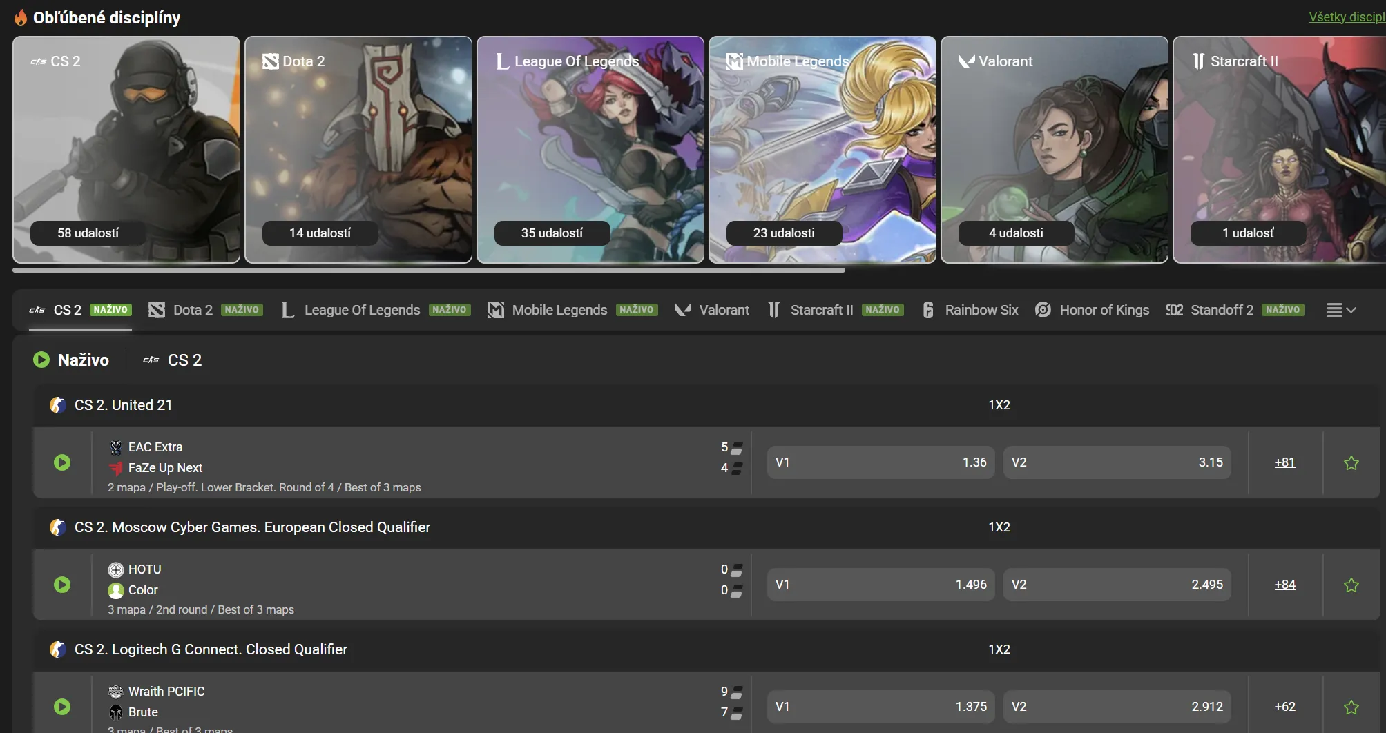This screenshot has width=1386, height=733.
Task: Switch to the CS 2 discipline tab
Action: tap(80, 311)
